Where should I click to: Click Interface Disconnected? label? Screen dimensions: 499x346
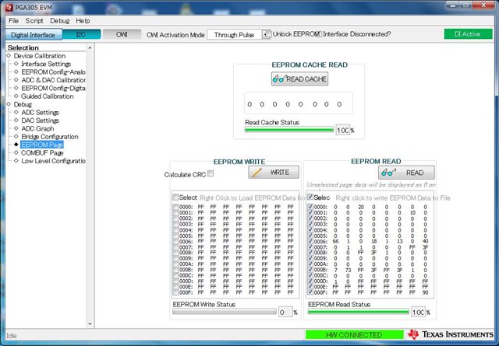coord(357,34)
